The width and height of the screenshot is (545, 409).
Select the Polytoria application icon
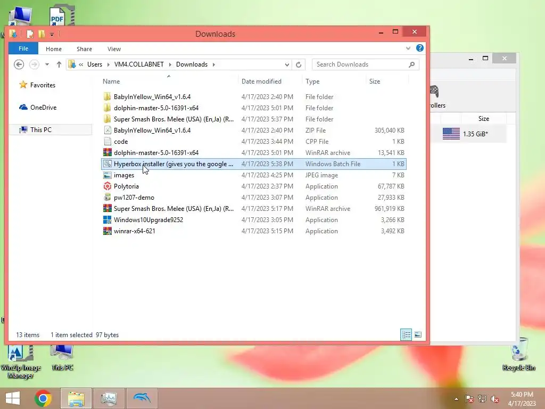pos(108,186)
